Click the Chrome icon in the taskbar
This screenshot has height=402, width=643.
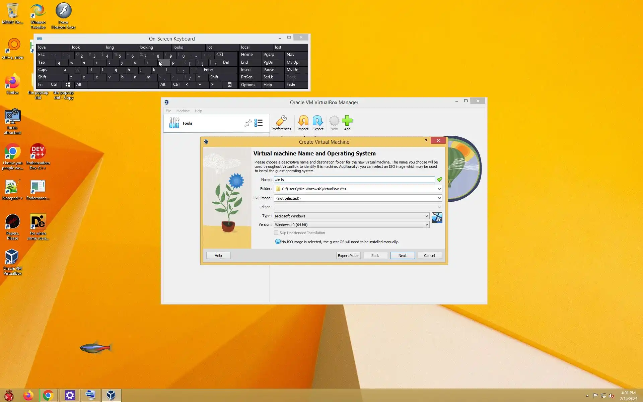point(48,395)
